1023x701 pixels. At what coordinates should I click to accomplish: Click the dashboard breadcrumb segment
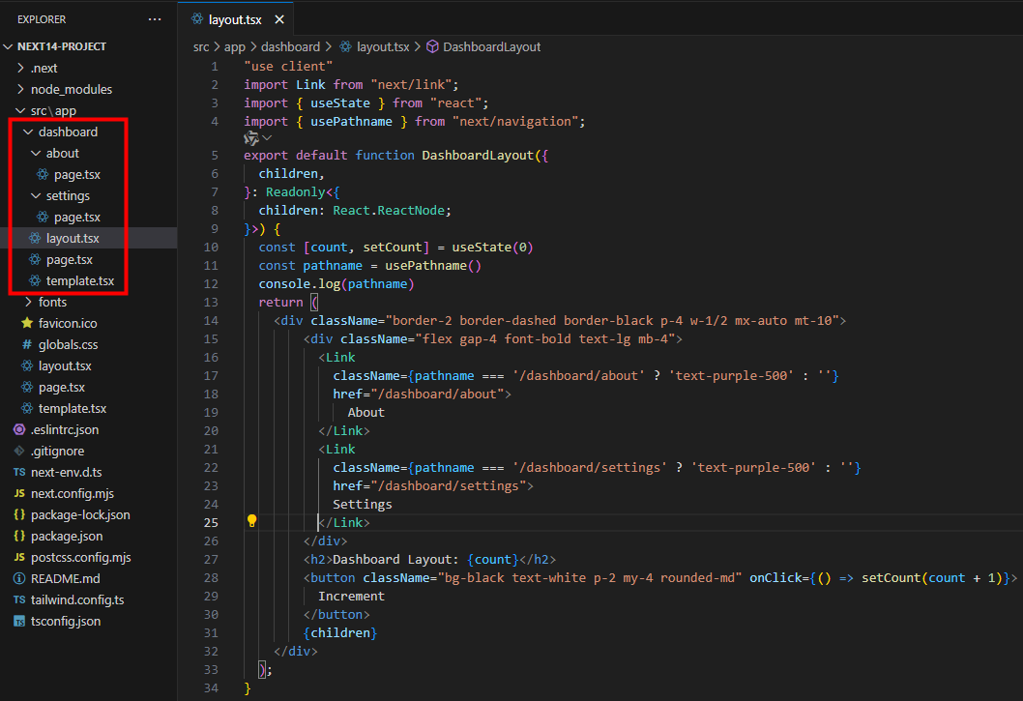[x=290, y=47]
